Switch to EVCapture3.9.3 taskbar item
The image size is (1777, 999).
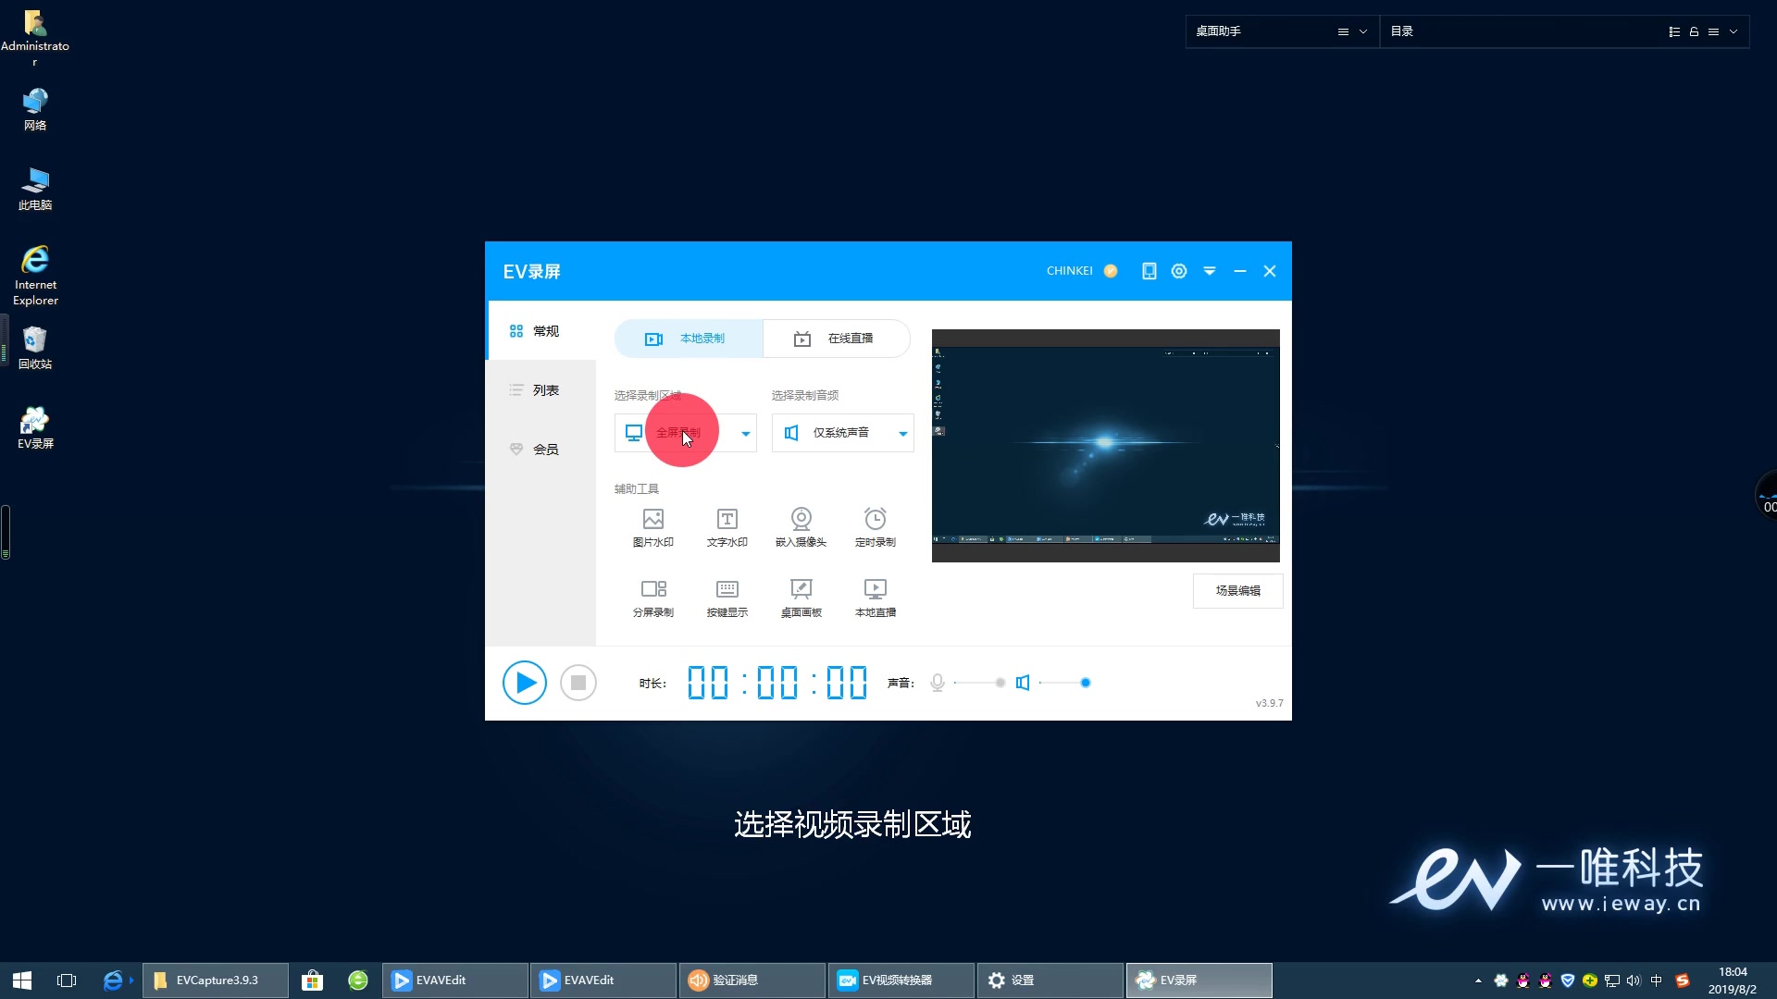tap(216, 980)
